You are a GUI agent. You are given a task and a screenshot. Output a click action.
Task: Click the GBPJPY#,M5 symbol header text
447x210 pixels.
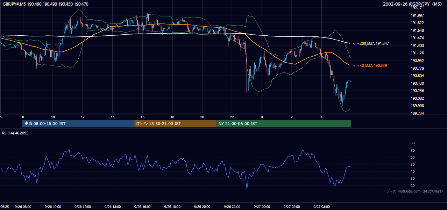click(x=45, y=4)
